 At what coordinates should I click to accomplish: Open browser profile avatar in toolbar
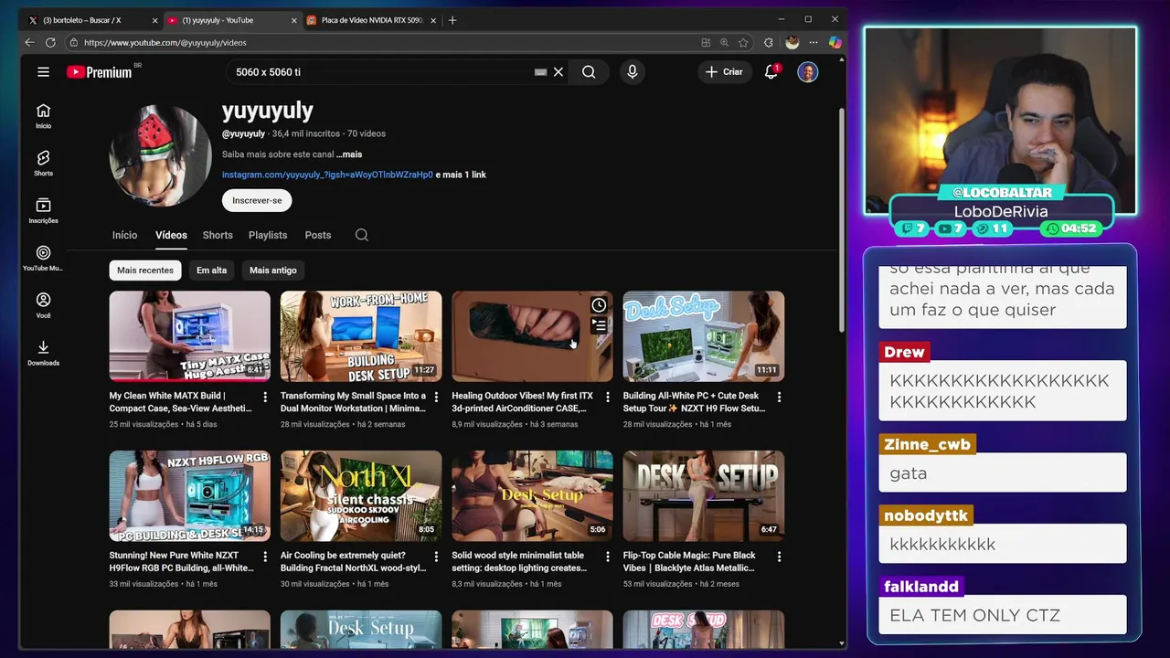coord(792,42)
